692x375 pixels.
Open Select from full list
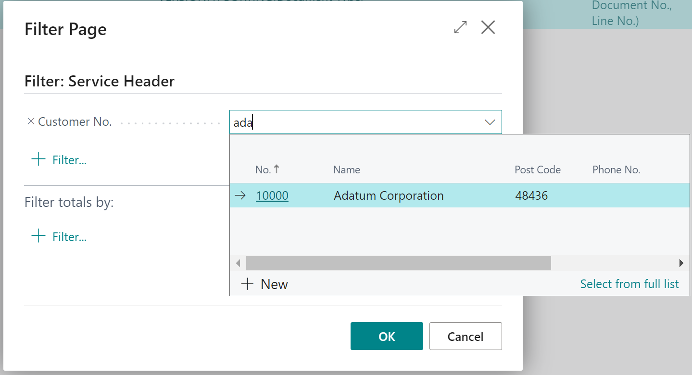pyautogui.click(x=629, y=284)
